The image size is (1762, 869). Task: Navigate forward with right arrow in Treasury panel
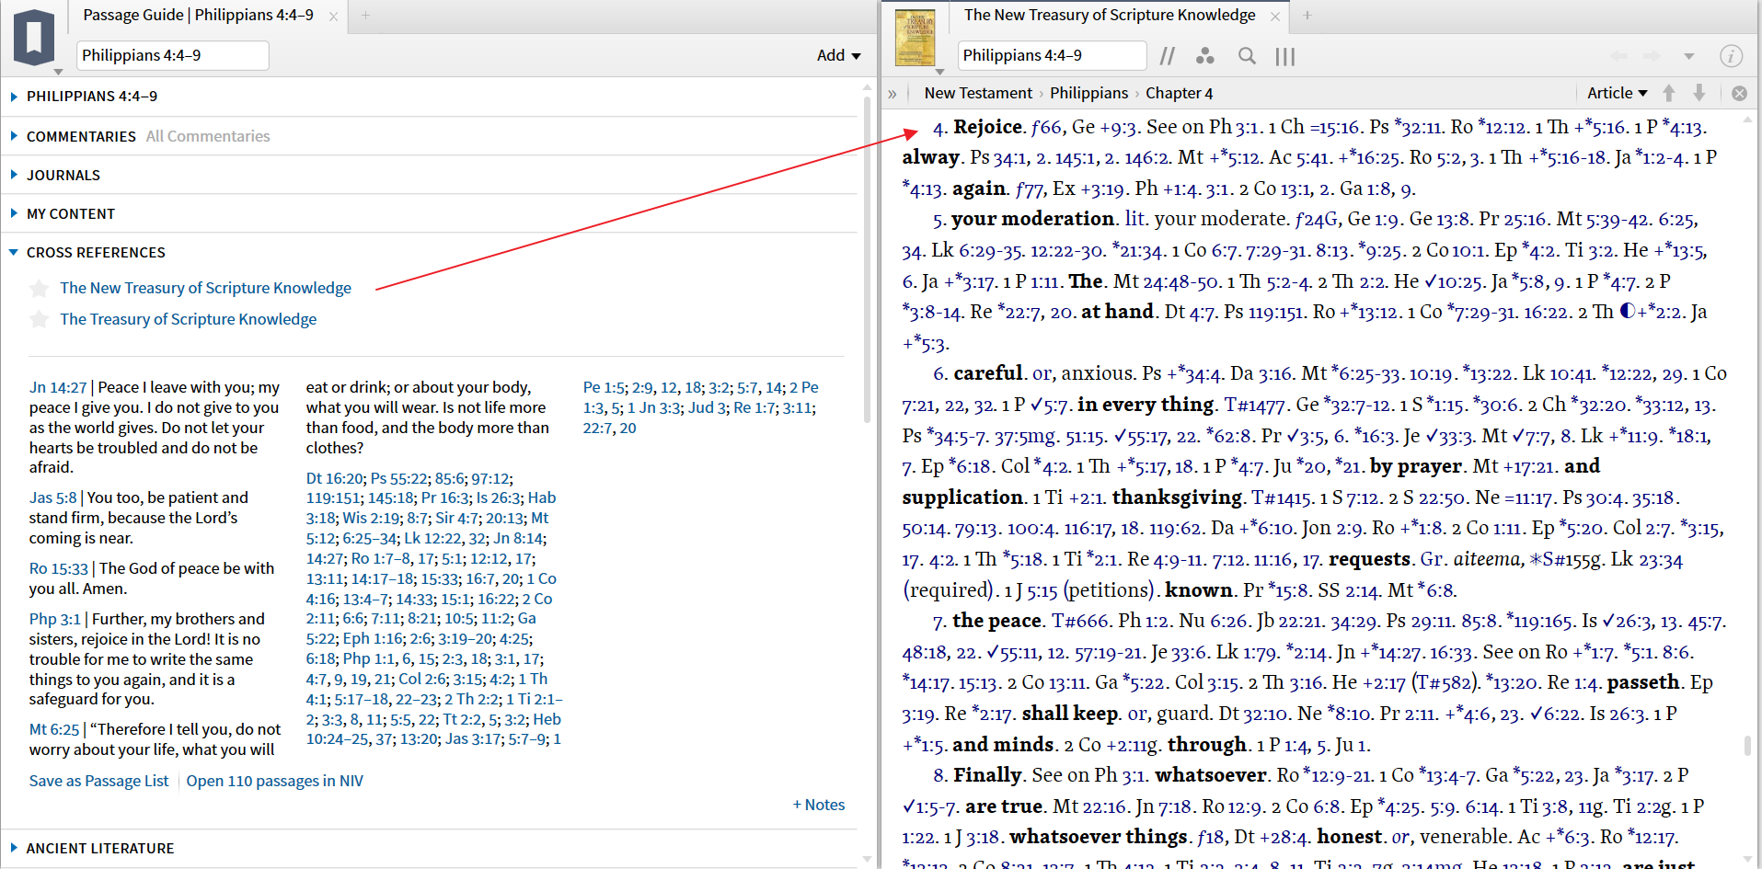click(1652, 56)
